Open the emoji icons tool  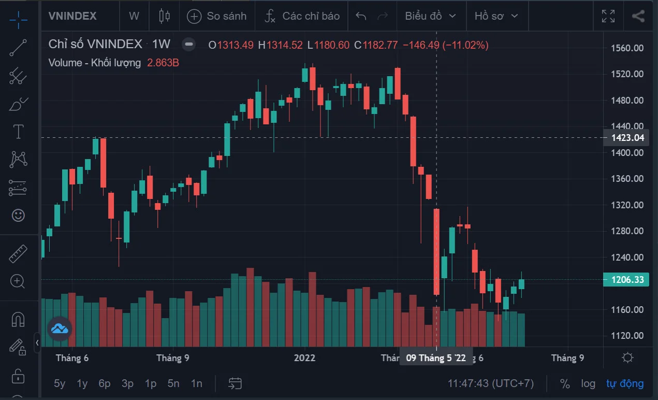click(x=18, y=215)
